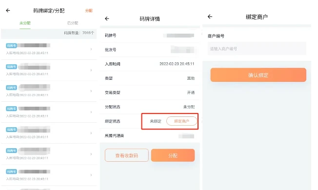
Task: Open 查看收款码 button
Action: [x=127, y=155]
